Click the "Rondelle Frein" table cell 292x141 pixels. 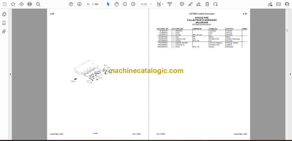click(214, 39)
